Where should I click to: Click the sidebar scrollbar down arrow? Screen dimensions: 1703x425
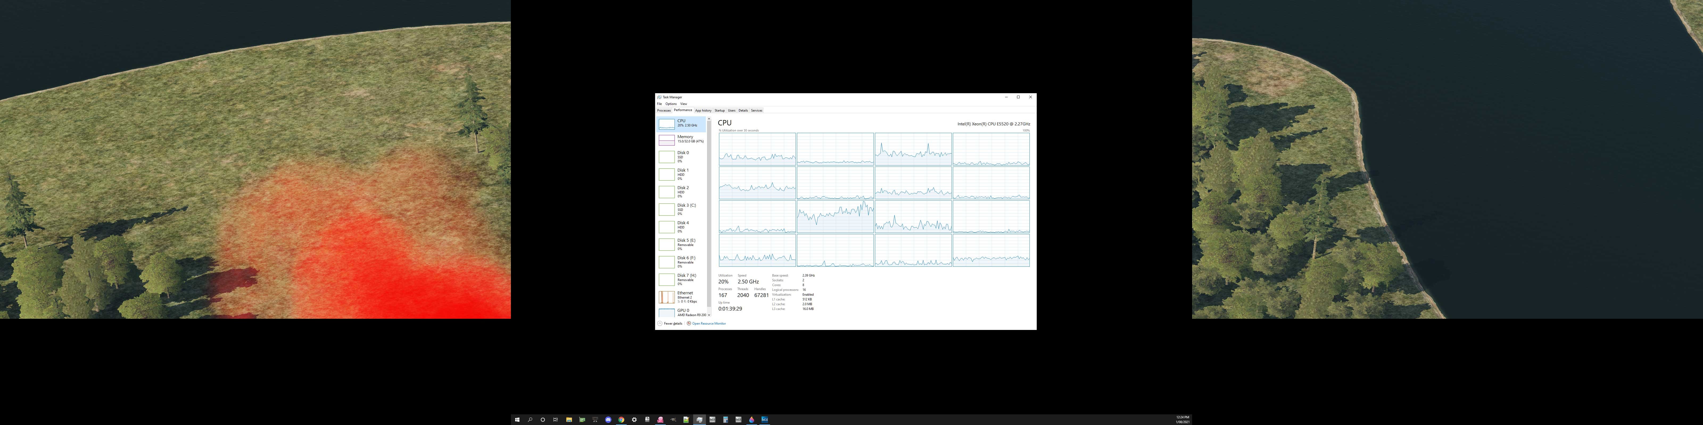coord(709,315)
